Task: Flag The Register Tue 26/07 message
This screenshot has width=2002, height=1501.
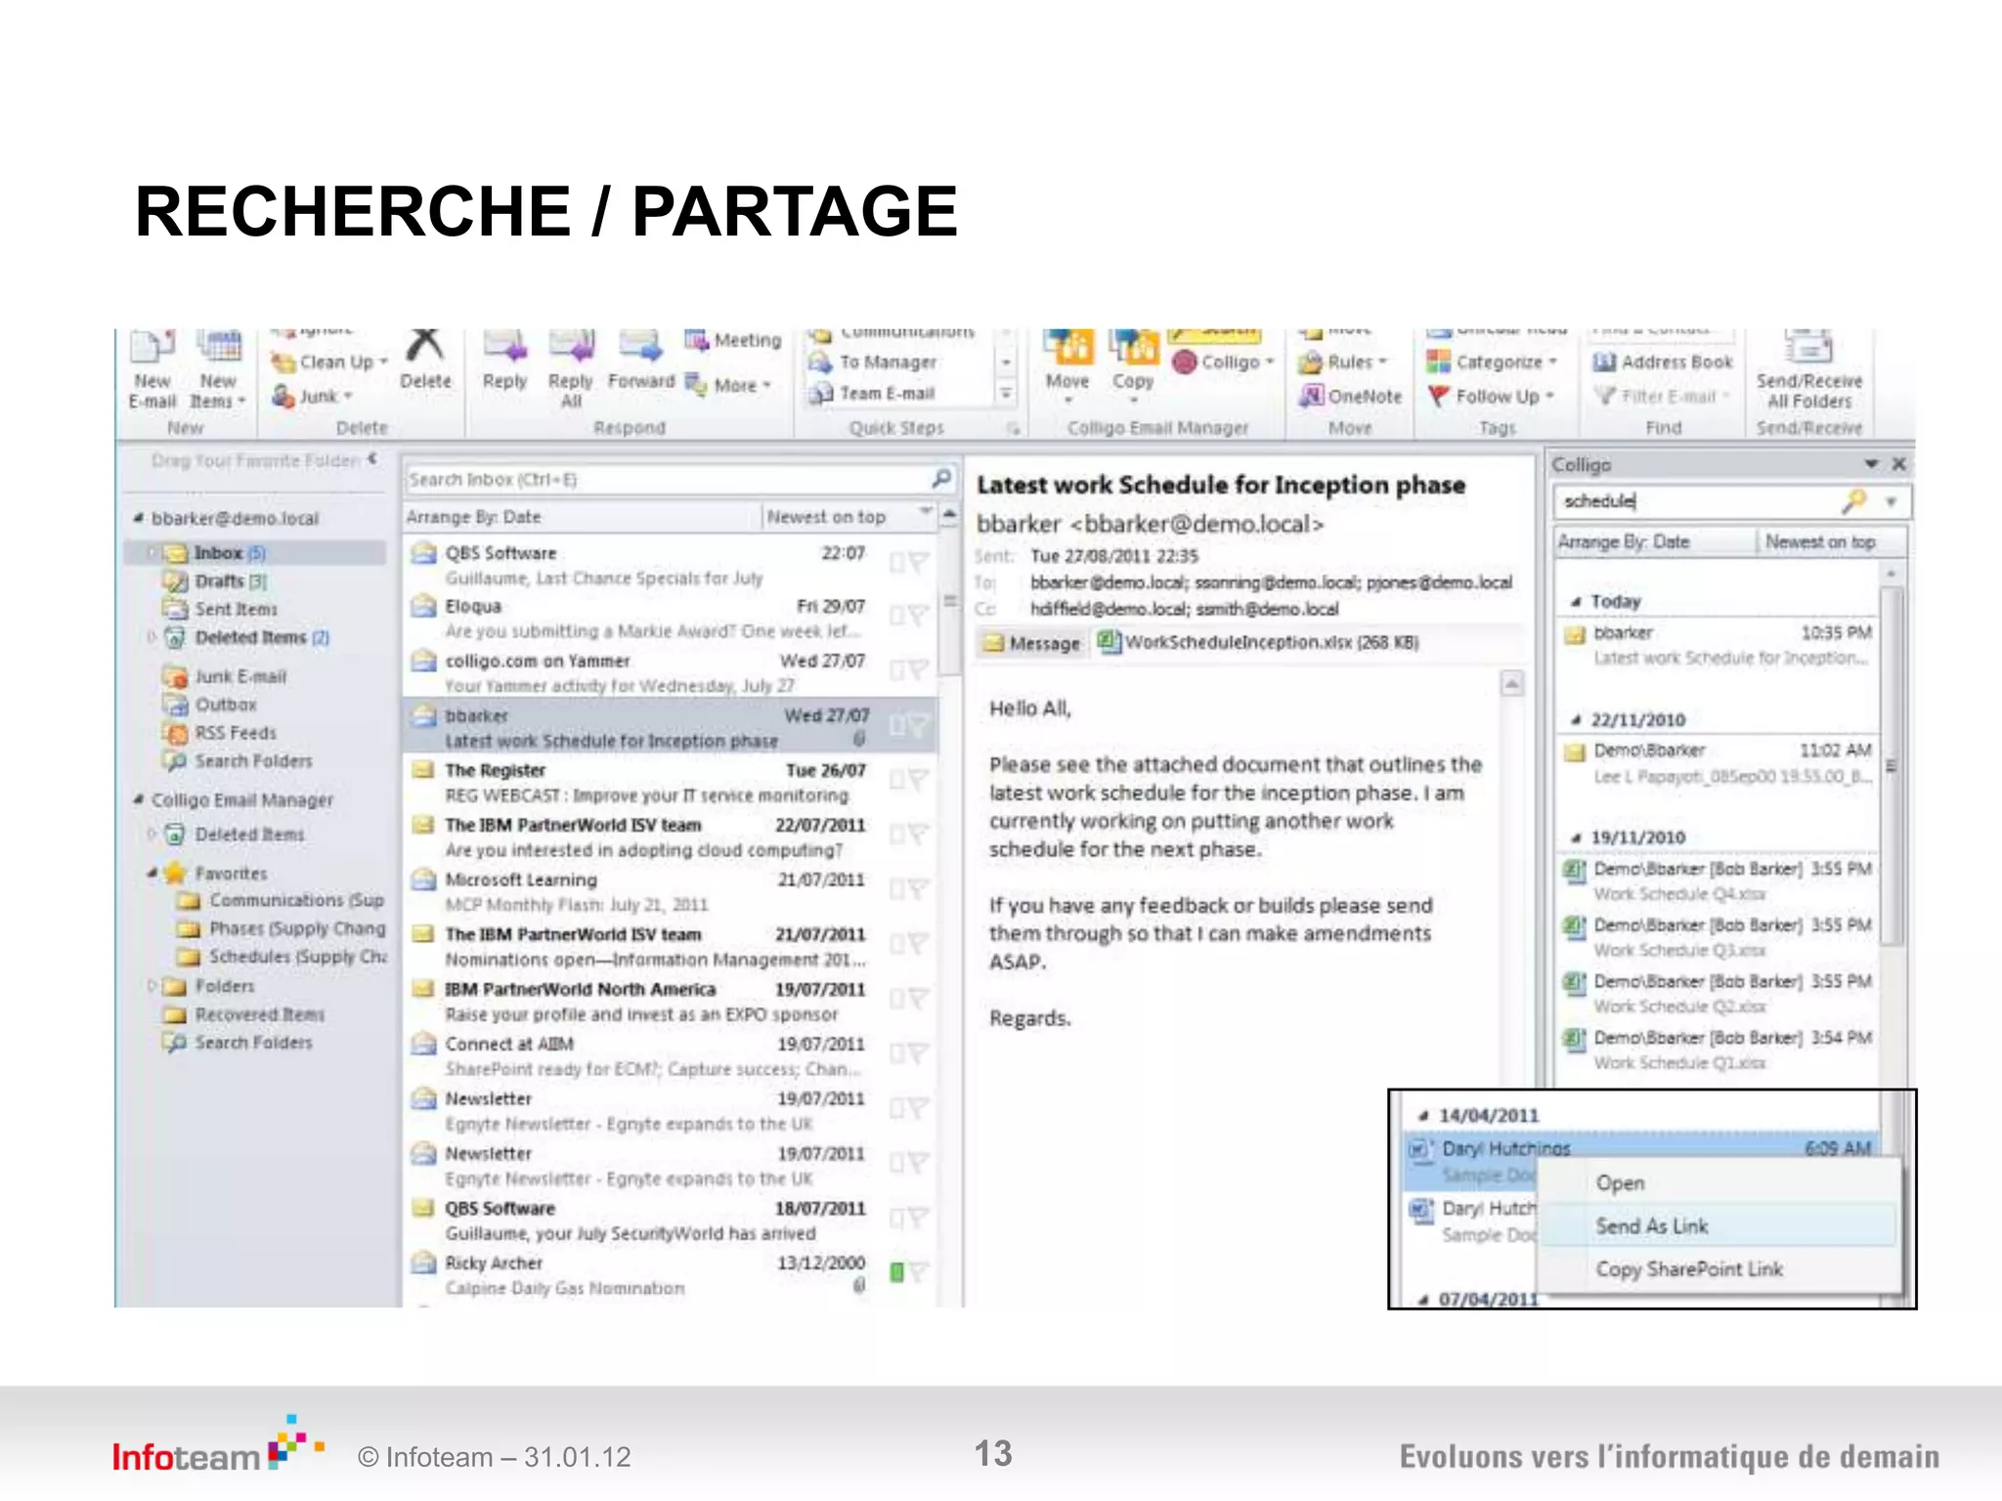Action: pos(917,780)
